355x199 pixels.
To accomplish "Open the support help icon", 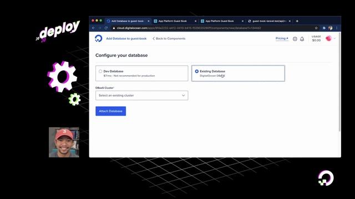I will 295,39.
